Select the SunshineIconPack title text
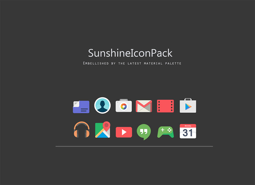The width and height of the screenshot is (255, 185). coord(130,53)
